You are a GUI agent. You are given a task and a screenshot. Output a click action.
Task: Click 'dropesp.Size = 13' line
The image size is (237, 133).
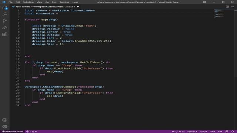[48, 44]
